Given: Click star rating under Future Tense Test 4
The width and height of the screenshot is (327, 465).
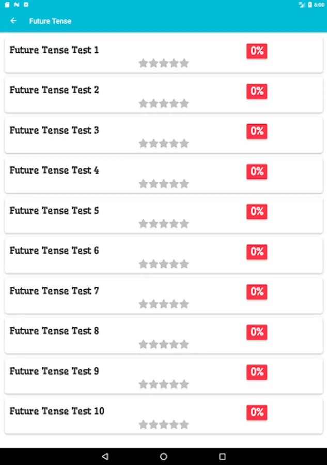Looking at the screenshot, I should [164, 183].
